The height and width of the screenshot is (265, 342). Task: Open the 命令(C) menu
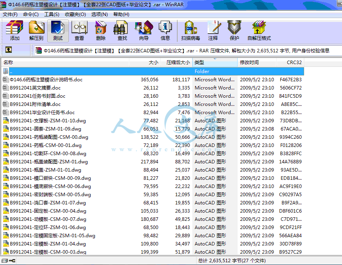31,14
